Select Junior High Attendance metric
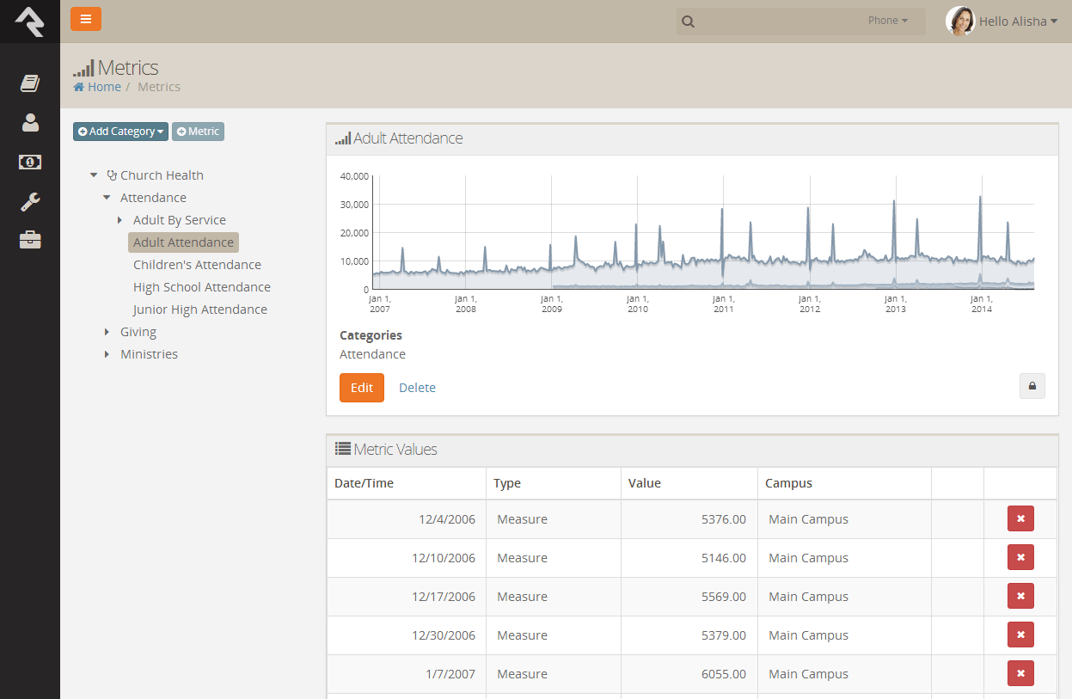The height and width of the screenshot is (699, 1072). click(200, 310)
